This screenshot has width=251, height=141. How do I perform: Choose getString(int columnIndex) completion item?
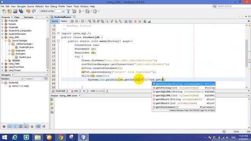[x=184, y=88]
